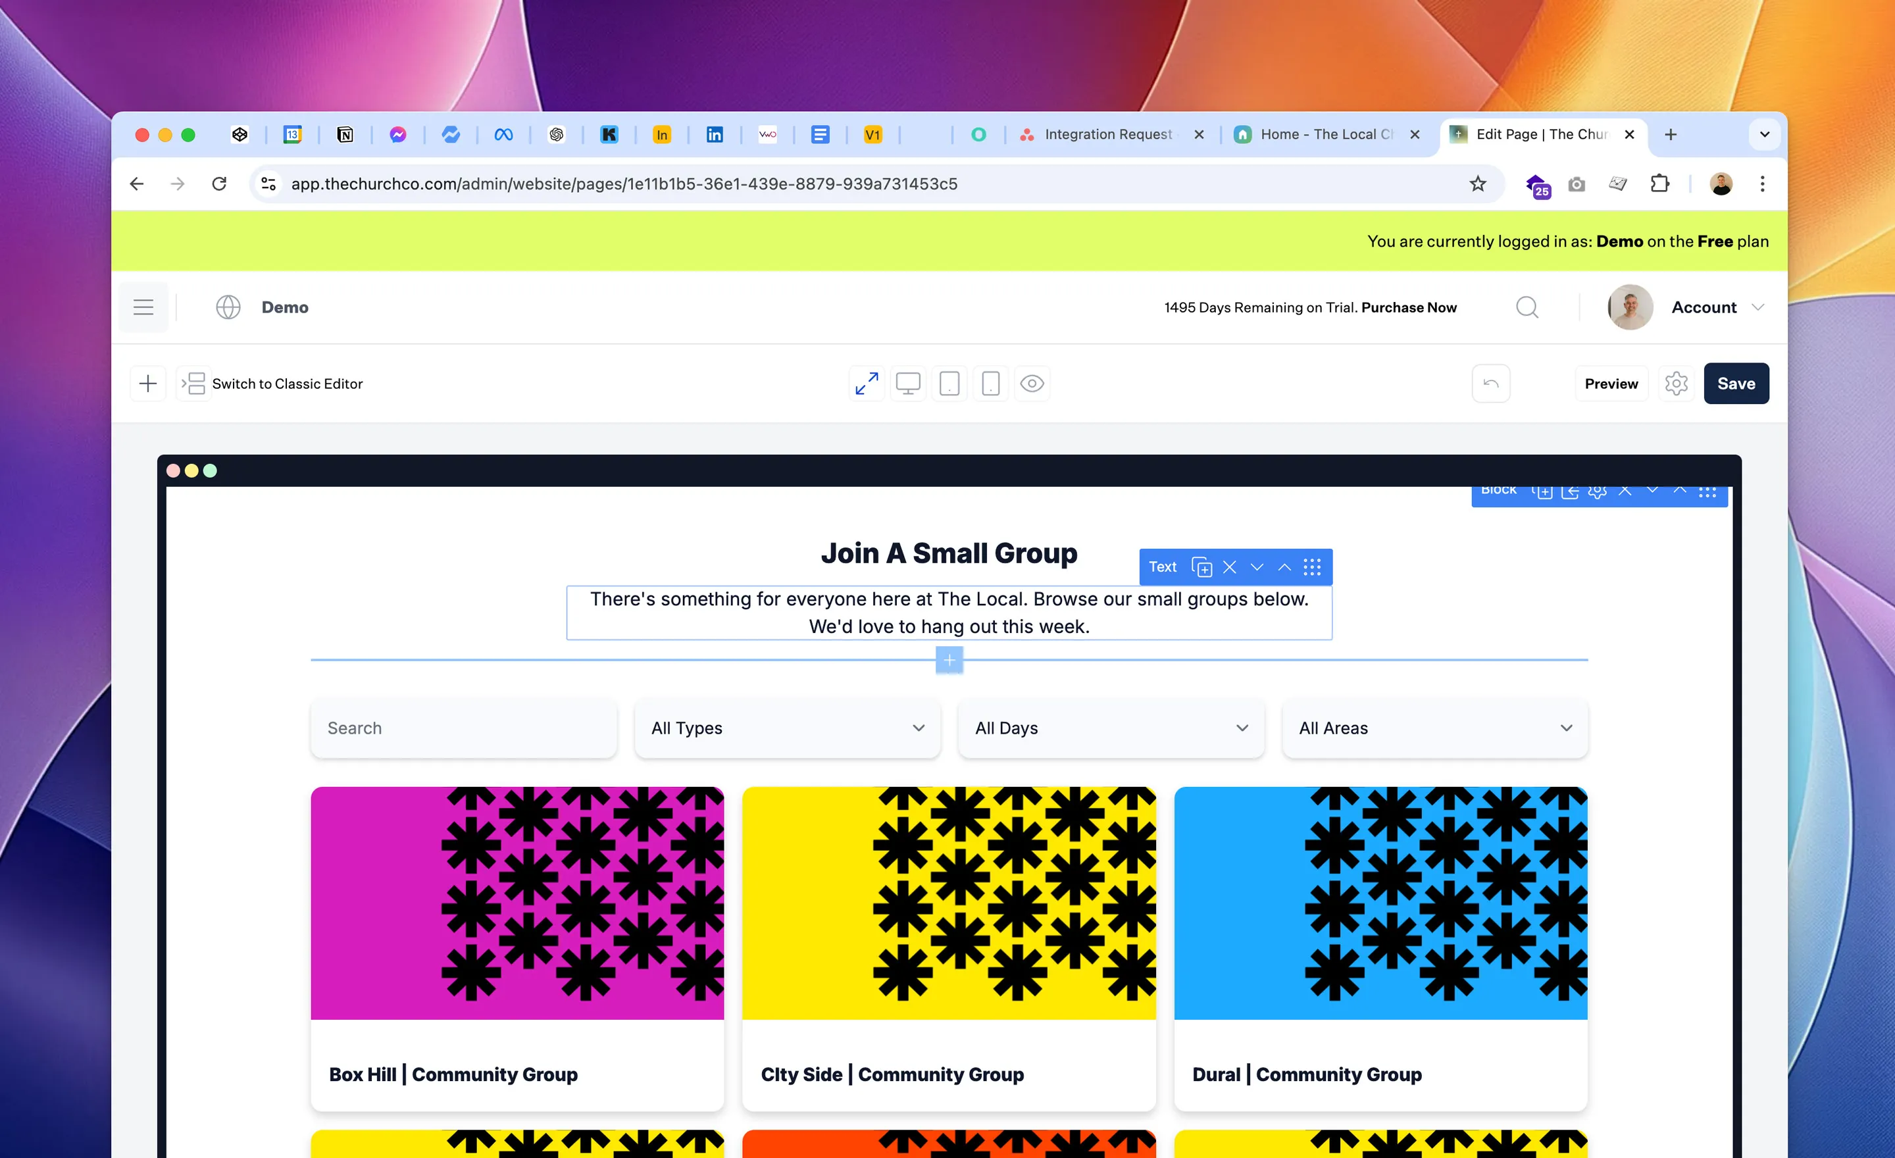Expand the All Types dropdown
Viewport: 1895px width, 1158px height.
[787, 728]
